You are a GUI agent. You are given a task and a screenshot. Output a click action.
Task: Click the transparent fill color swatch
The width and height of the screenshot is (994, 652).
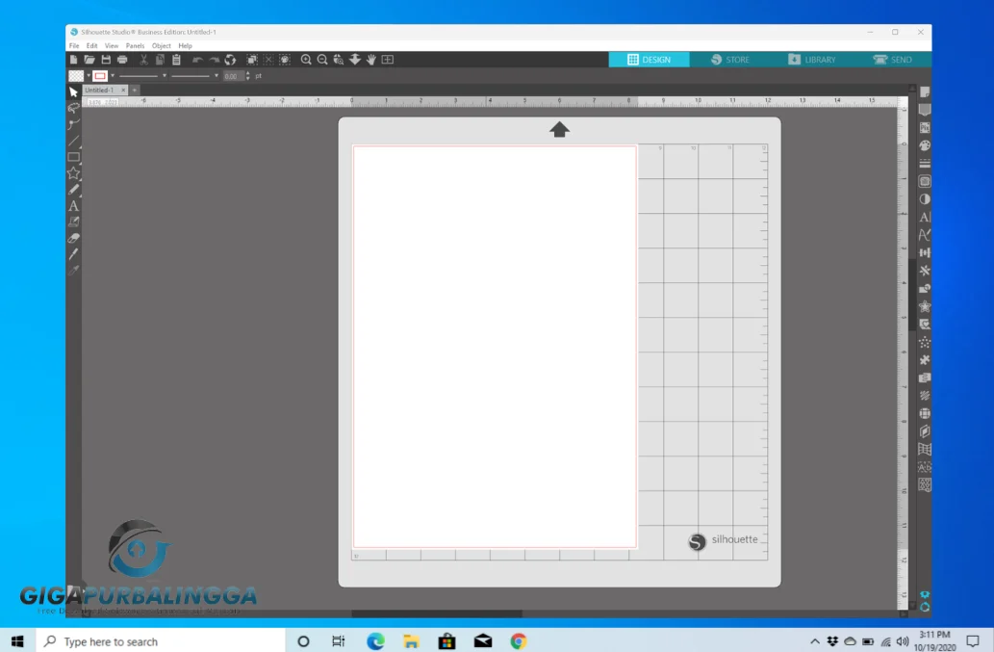click(76, 76)
